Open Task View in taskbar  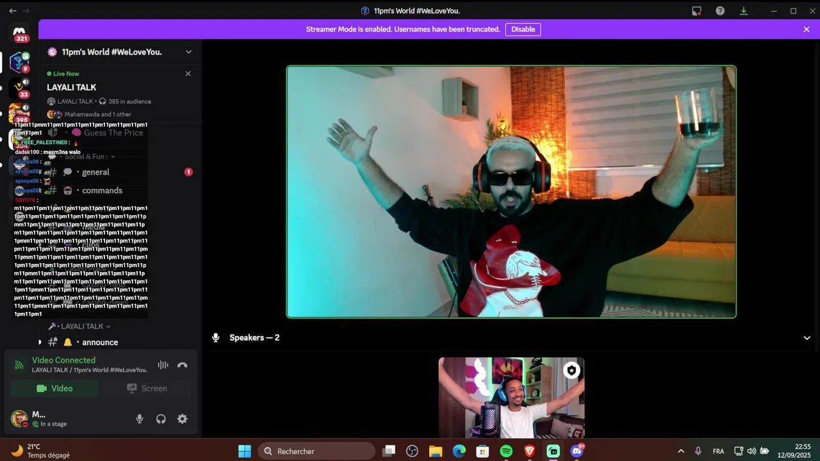click(389, 451)
